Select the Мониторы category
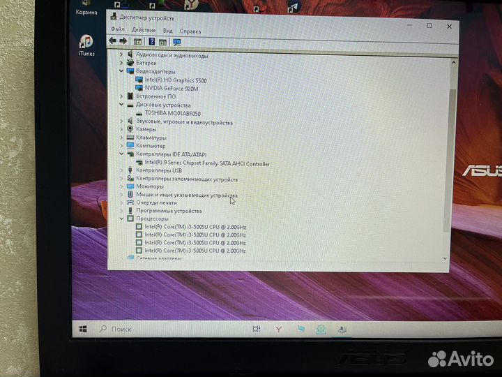 click(149, 186)
